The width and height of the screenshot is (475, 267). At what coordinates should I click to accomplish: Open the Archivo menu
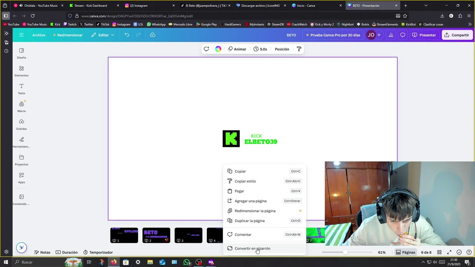click(39, 35)
